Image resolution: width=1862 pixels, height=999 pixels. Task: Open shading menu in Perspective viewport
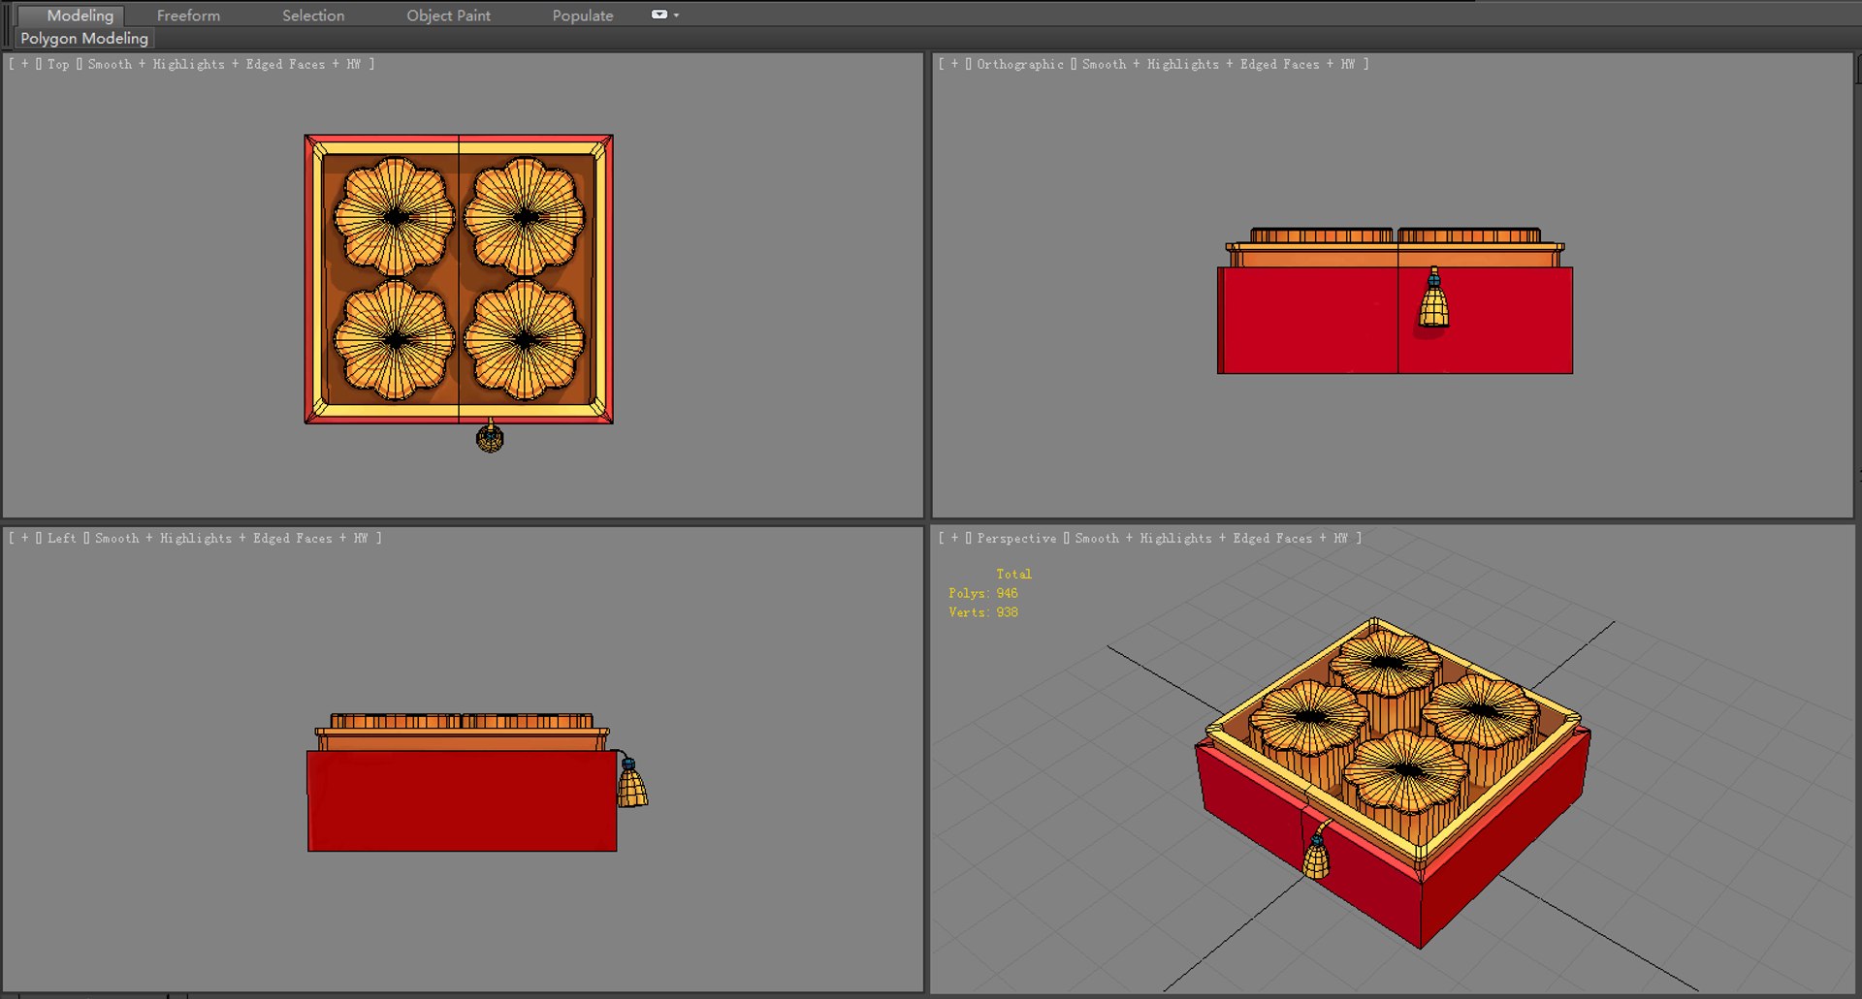(x=1211, y=538)
